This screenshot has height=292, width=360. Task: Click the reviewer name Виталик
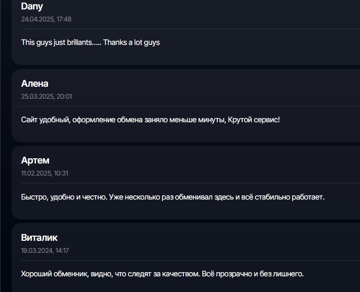tap(39, 238)
